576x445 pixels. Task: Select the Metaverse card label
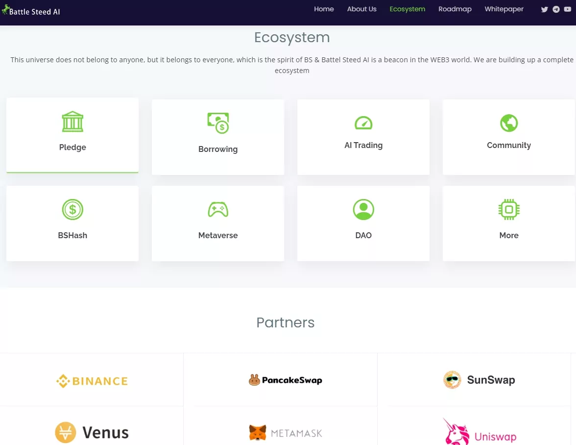click(218, 235)
